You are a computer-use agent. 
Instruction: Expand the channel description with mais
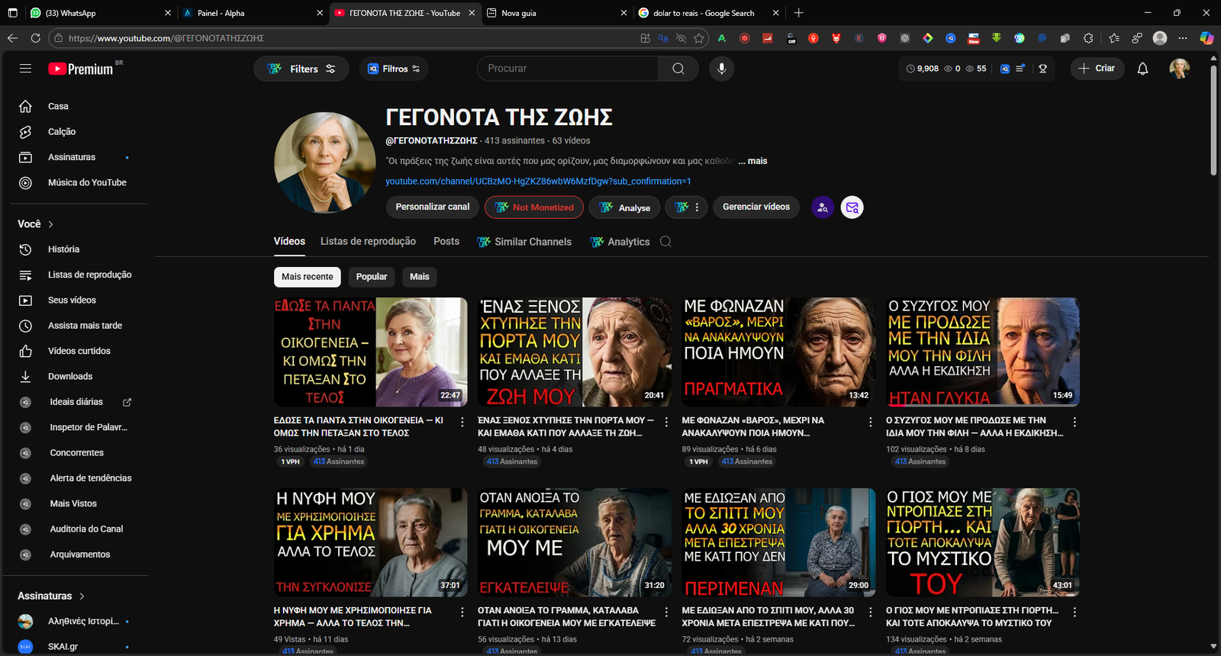click(757, 161)
